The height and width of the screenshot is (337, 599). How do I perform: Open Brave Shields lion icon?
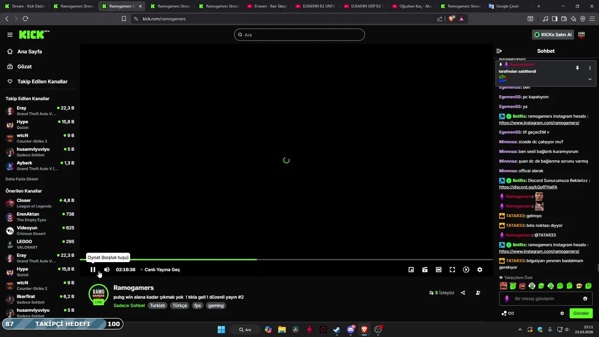[452, 19]
